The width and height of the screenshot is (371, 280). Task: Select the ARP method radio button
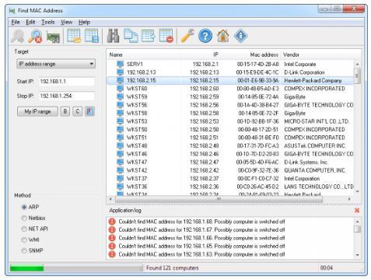point(24,207)
